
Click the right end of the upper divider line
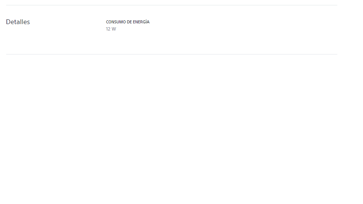[337, 5]
